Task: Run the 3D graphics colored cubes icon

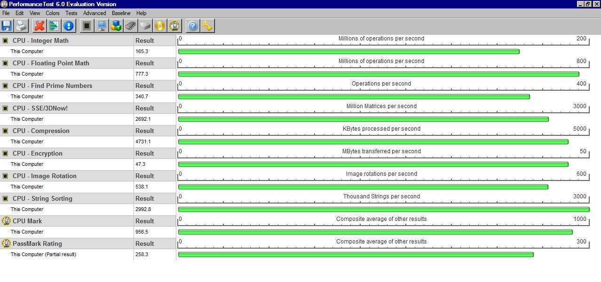Action: tap(116, 26)
